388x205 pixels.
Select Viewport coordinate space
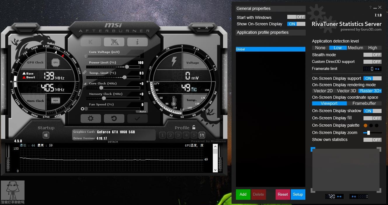point(329,103)
